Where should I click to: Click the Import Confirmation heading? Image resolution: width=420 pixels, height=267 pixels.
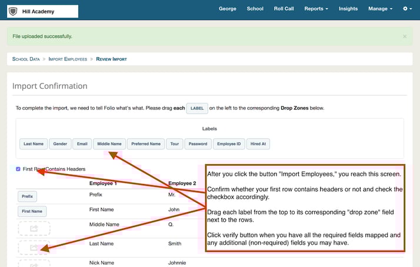pyautogui.click(x=50, y=86)
